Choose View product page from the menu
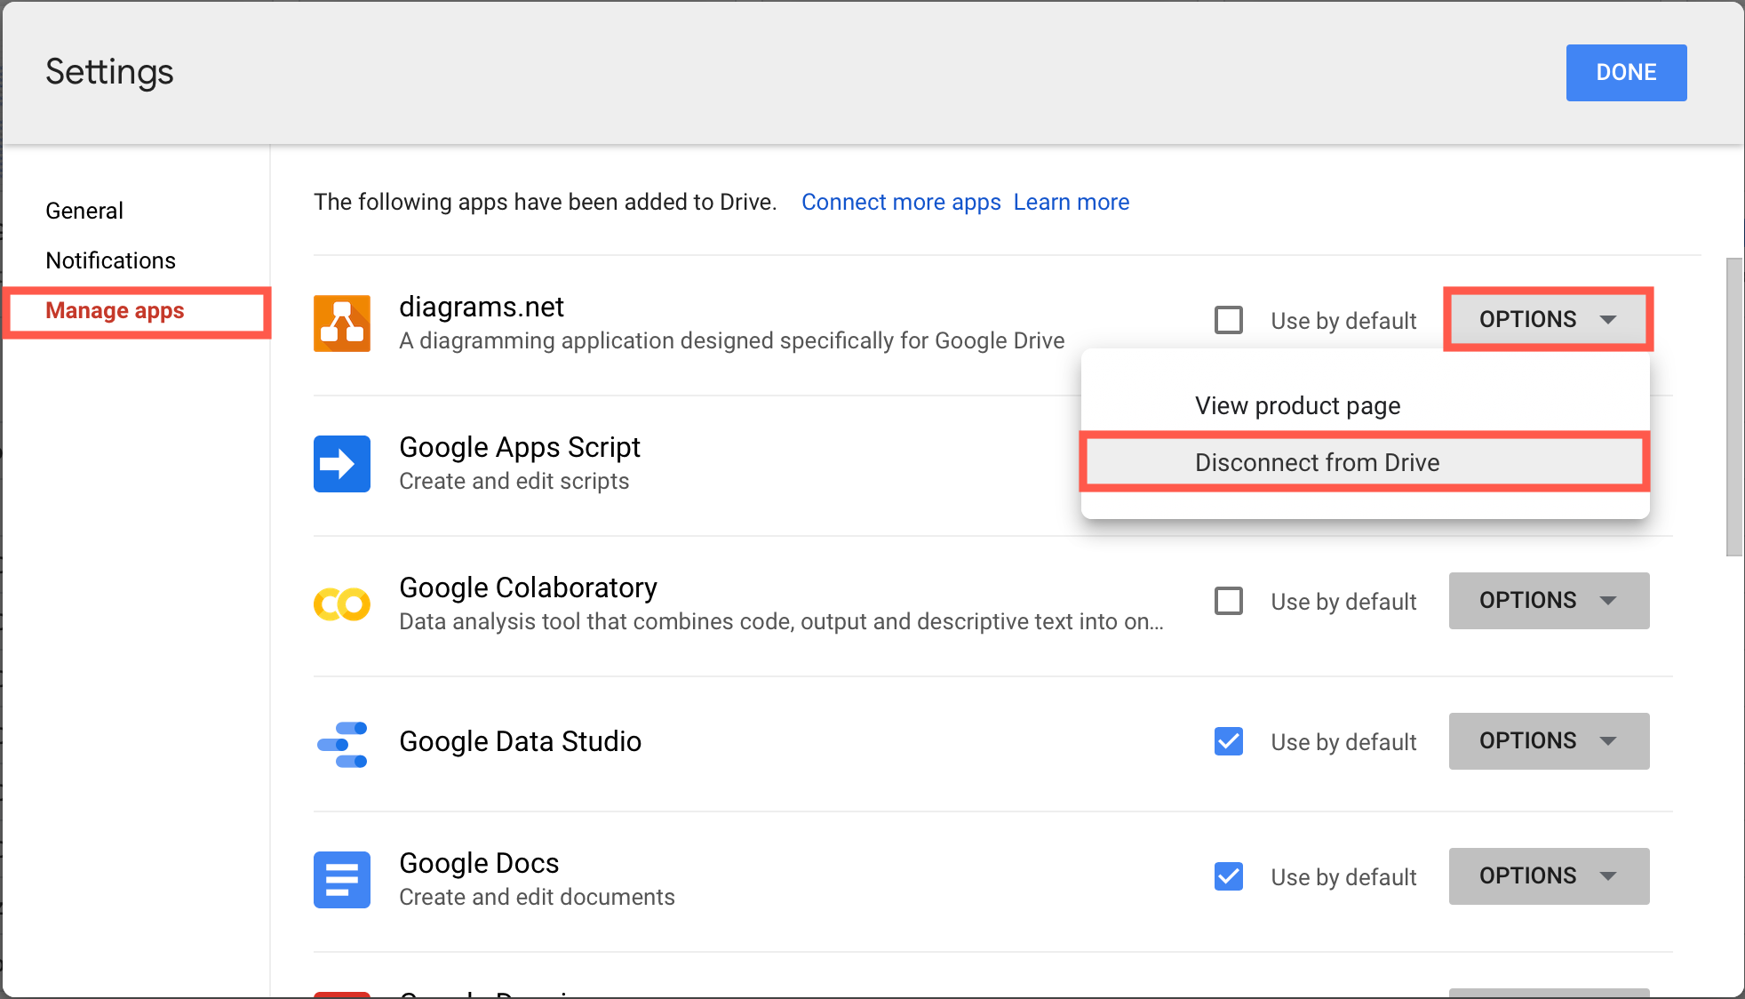This screenshot has width=1745, height=999. pyautogui.click(x=1297, y=405)
